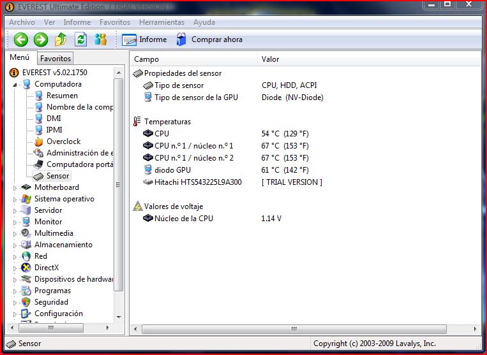The width and height of the screenshot is (487, 355).
Task: Click the Sensor chip icon in the tree
Action: coord(38,176)
